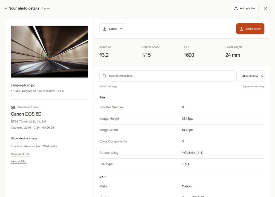Screen dimensions: 275x197
Task: Click the 225 of 225 tags counter
Action: (x=108, y=87)
